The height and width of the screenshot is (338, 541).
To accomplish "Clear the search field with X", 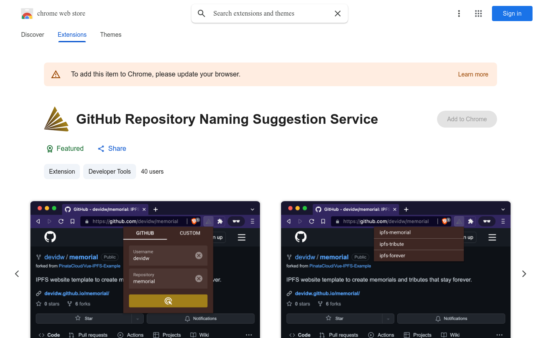I will click(338, 14).
